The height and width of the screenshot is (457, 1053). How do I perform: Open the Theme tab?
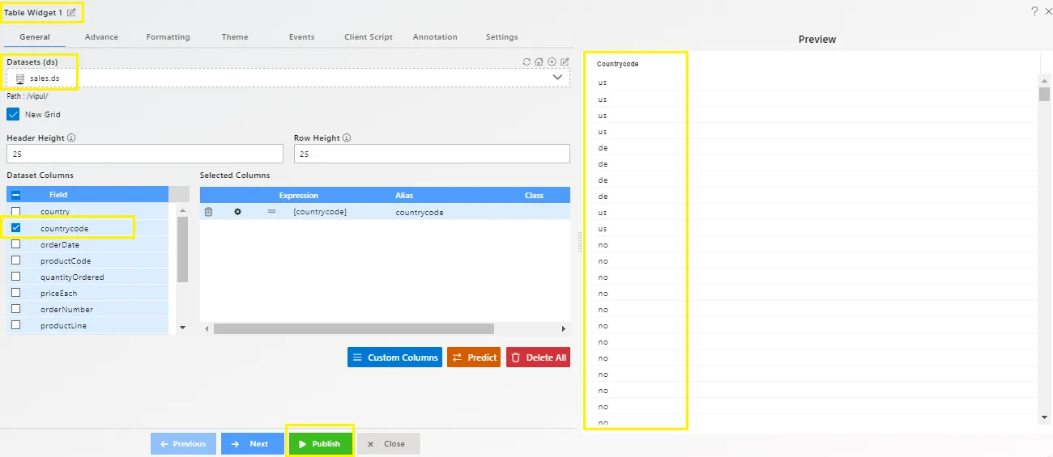click(x=235, y=37)
